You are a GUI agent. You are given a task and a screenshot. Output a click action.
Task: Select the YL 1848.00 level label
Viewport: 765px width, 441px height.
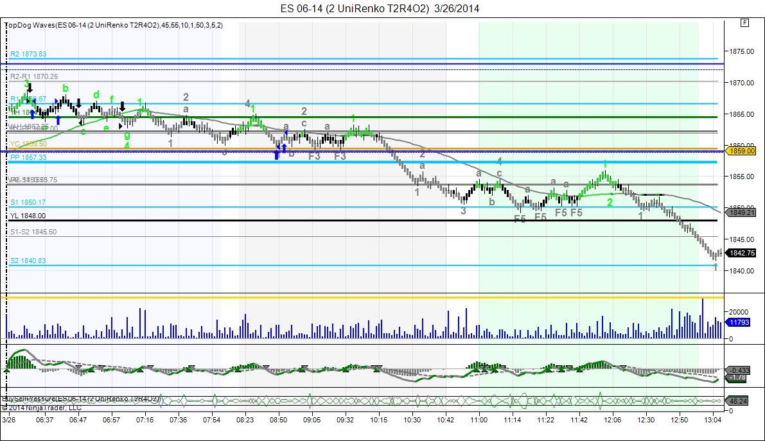[28, 216]
